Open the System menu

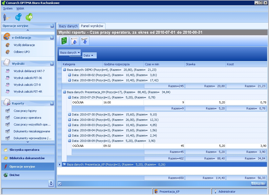pyautogui.click(x=8, y=8)
